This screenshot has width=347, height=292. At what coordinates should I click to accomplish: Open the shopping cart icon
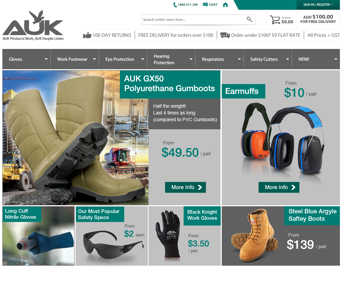[275, 20]
